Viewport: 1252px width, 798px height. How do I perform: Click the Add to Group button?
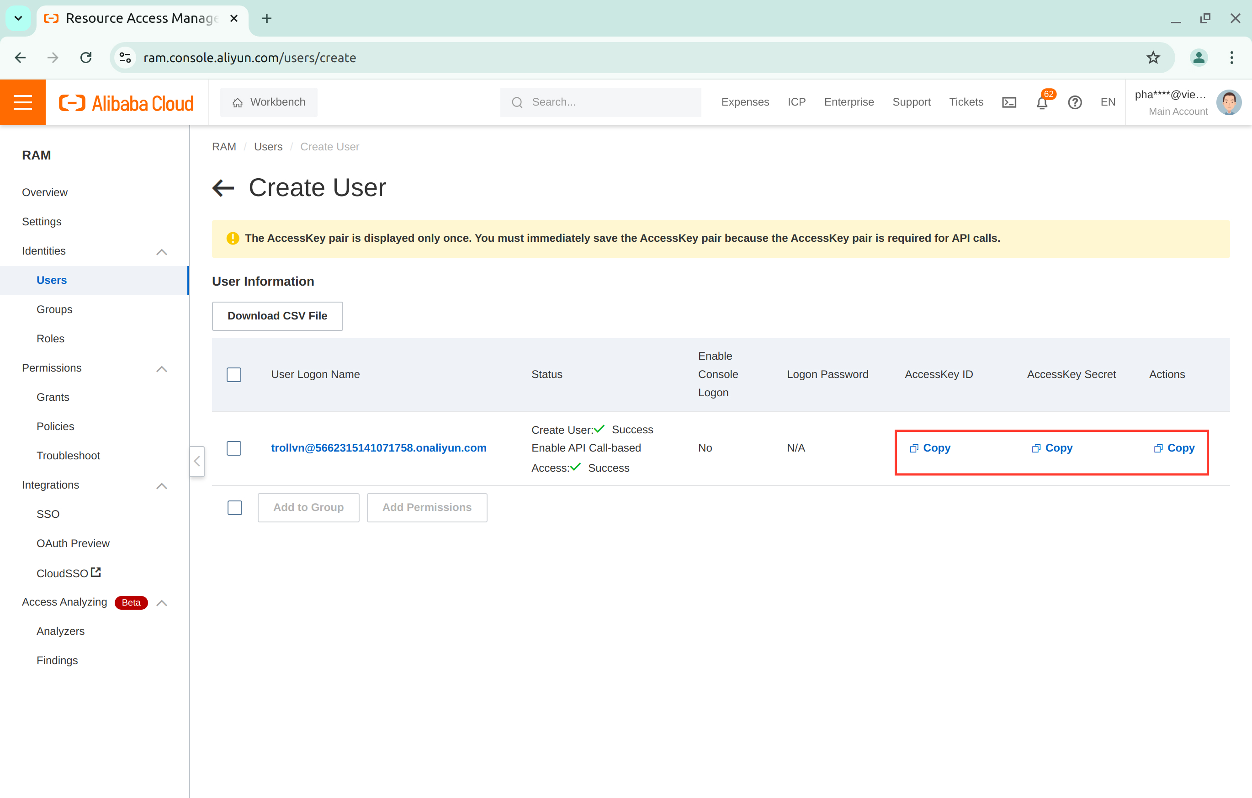pos(308,508)
